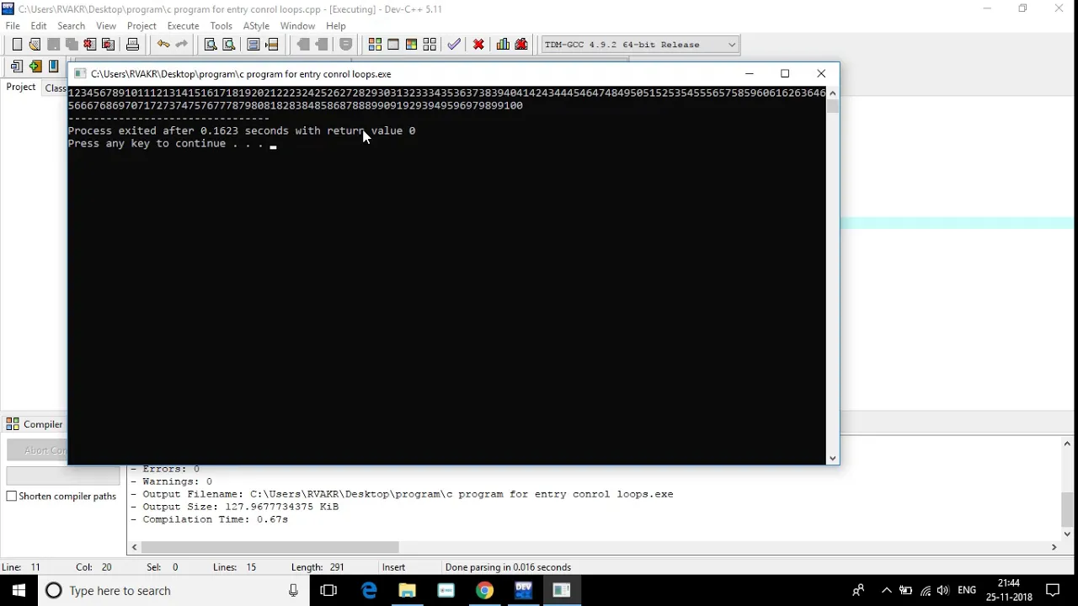This screenshot has height=606, width=1078.
Task: Click the Close All toolbar icon
Action: [x=108, y=45]
